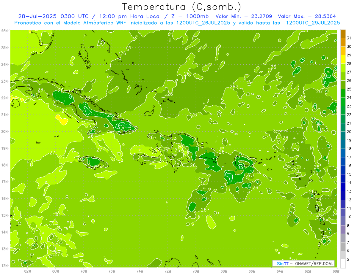Click the color scale value 28

click(349, 63)
